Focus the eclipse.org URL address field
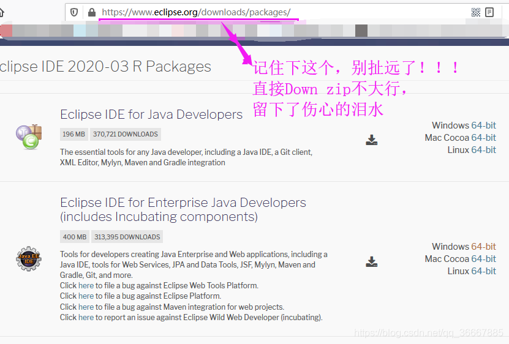The height and width of the screenshot is (344, 509). coord(196,12)
